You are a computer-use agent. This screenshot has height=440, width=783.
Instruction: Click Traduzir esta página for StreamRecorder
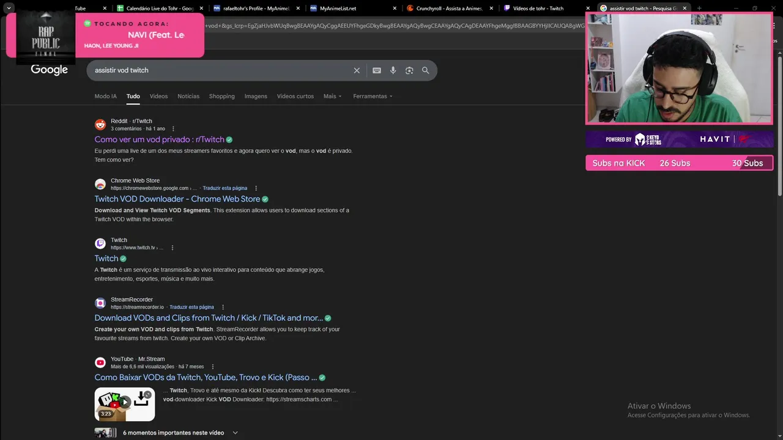click(x=191, y=307)
